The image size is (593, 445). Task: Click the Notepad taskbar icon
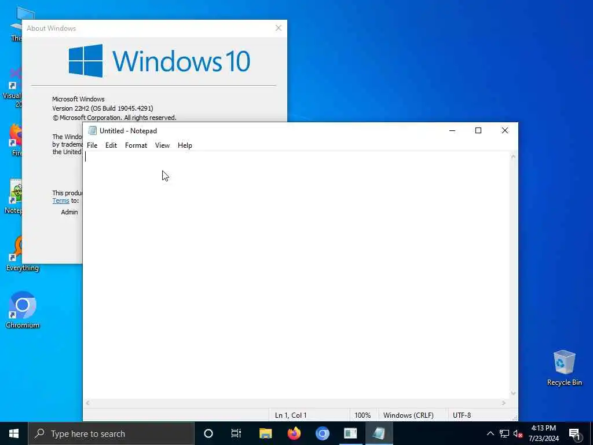click(379, 433)
